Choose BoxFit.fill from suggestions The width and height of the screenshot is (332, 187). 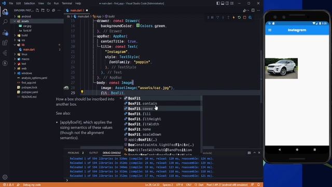(x=163, y=114)
